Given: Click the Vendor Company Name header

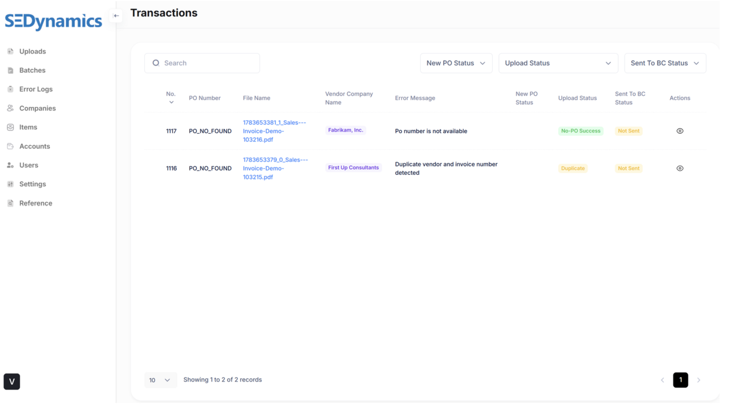Looking at the screenshot, I should coord(349,98).
